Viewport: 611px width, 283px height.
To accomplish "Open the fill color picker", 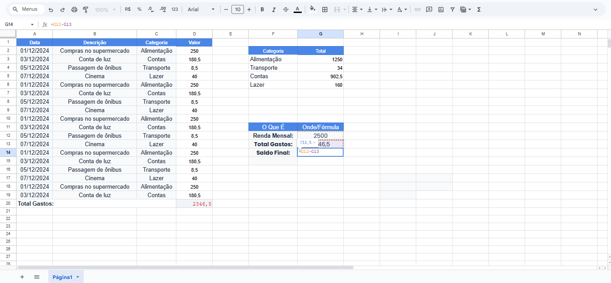I will (312, 9).
